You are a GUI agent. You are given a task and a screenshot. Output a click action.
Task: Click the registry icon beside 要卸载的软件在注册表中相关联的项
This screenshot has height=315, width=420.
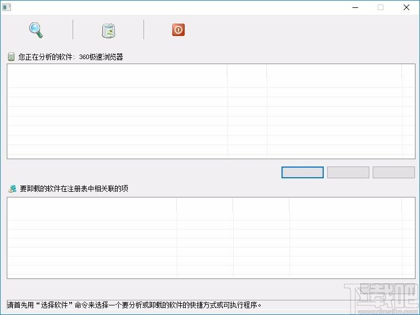click(x=12, y=188)
